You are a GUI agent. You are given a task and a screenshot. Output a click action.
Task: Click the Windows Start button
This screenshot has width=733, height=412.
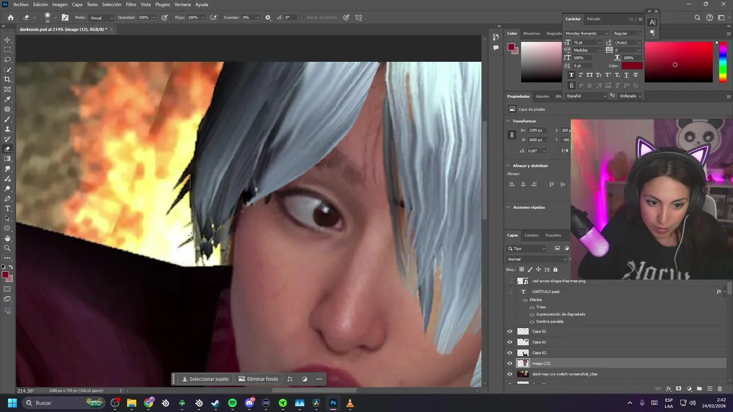click(x=12, y=403)
